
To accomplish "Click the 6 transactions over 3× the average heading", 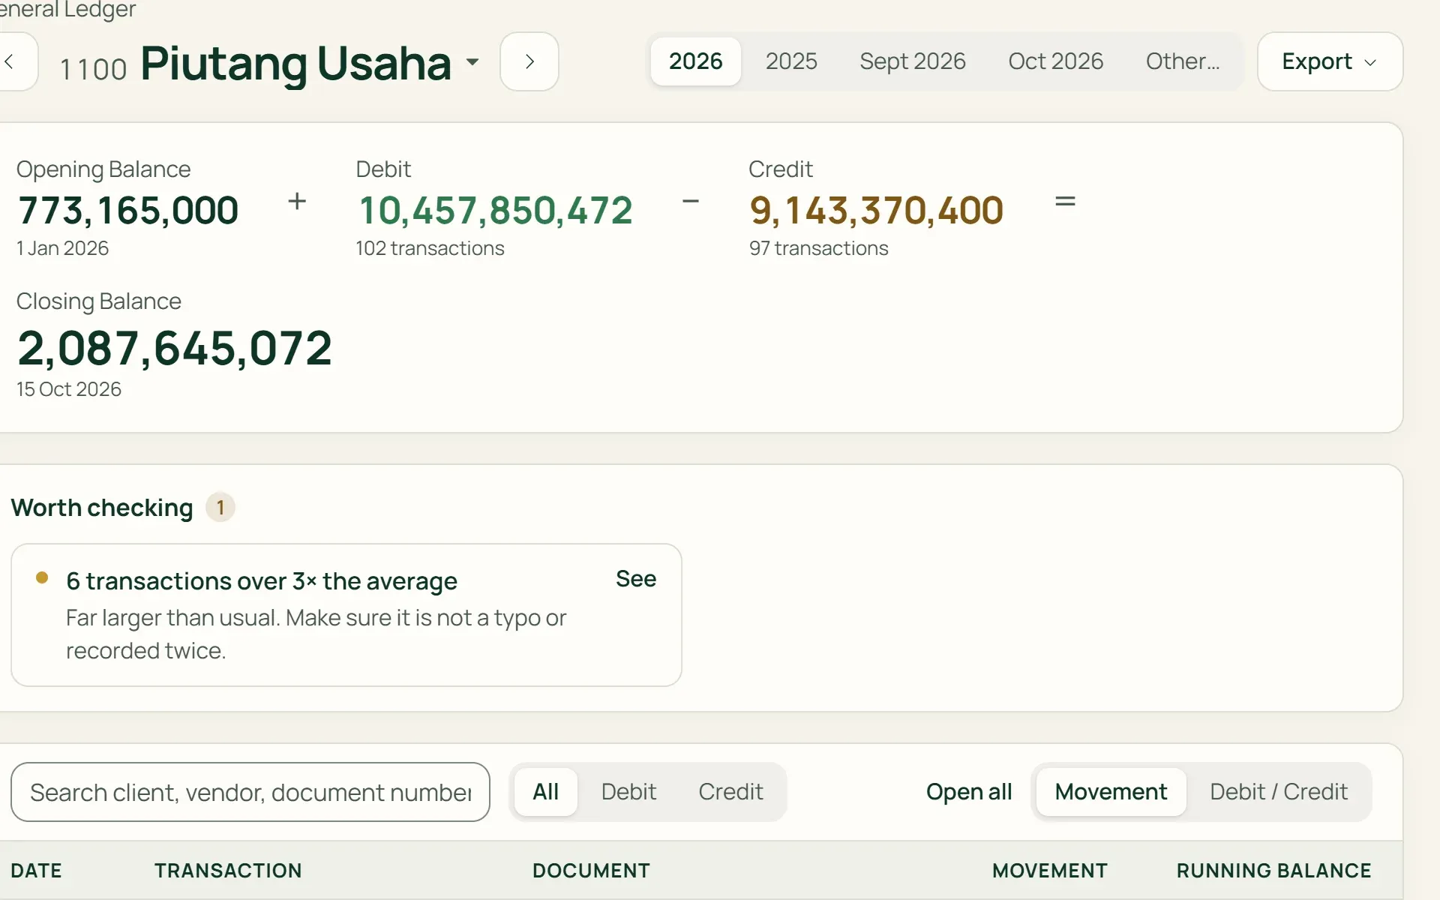I will pos(262,581).
